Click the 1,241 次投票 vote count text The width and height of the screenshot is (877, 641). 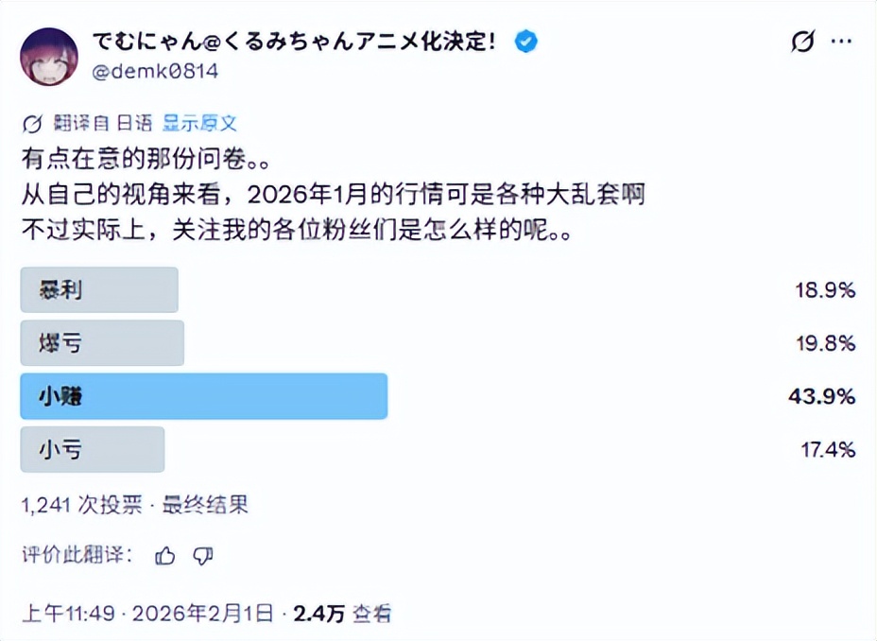[81, 505]
